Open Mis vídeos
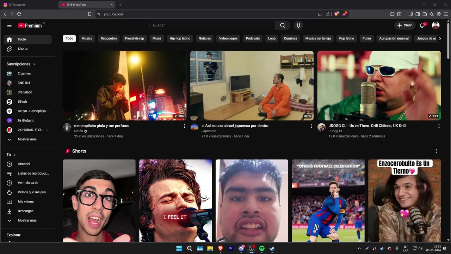451x254 pixels. click(x=28, y=202)
